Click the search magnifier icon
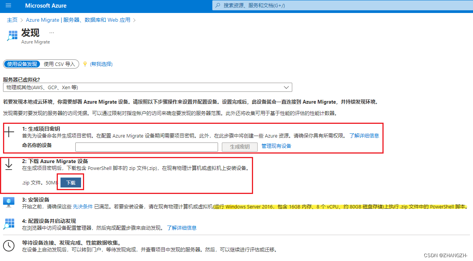 pyautogui.click(x=218, y=5)
